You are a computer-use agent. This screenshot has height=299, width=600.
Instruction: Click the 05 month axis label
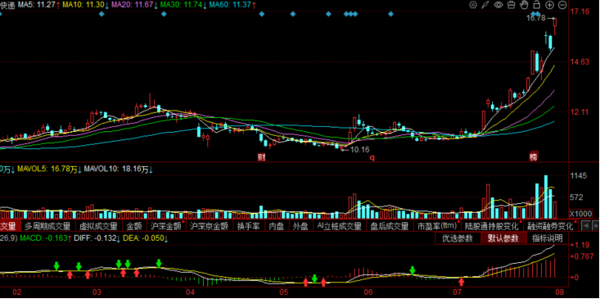283,292
